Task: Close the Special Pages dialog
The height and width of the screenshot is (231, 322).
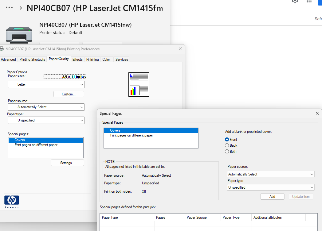Action: click(317, 113)
